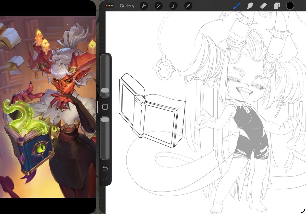Viewport: 306px width, 214px height.
Task: Activate the Transform arrow tool
Action: [x=188, y=6]
